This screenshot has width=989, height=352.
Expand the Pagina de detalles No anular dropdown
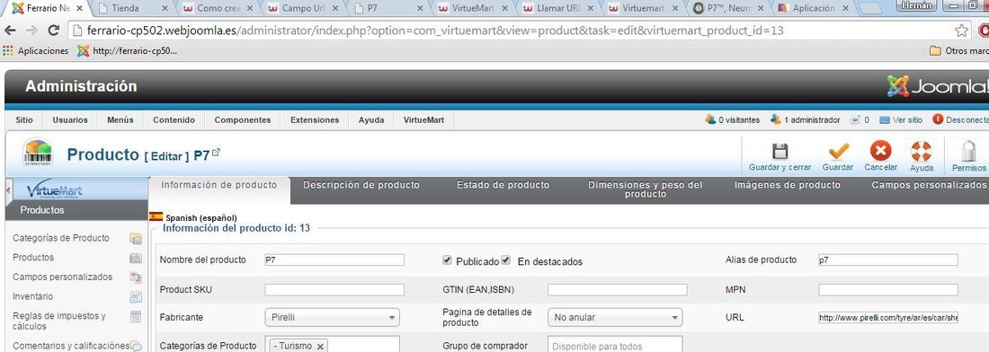point(615,317)
